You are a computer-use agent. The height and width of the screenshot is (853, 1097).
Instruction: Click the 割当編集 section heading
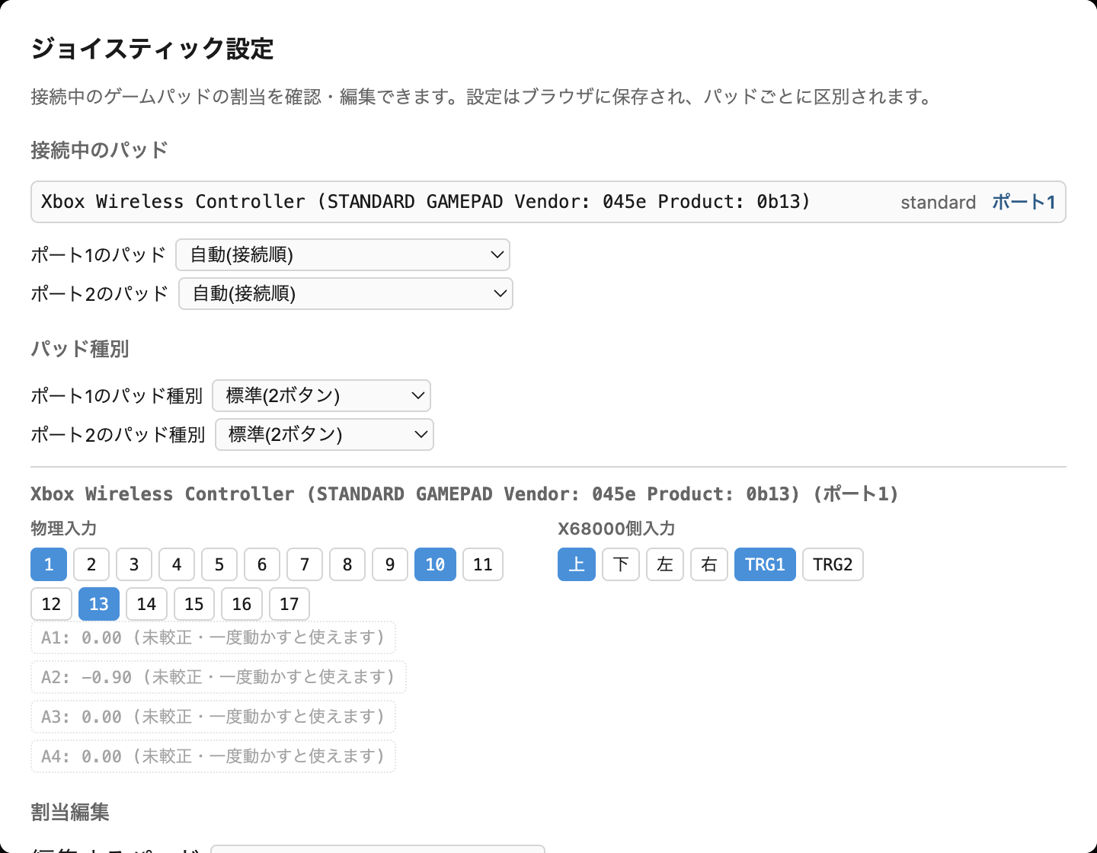point(70,812)
